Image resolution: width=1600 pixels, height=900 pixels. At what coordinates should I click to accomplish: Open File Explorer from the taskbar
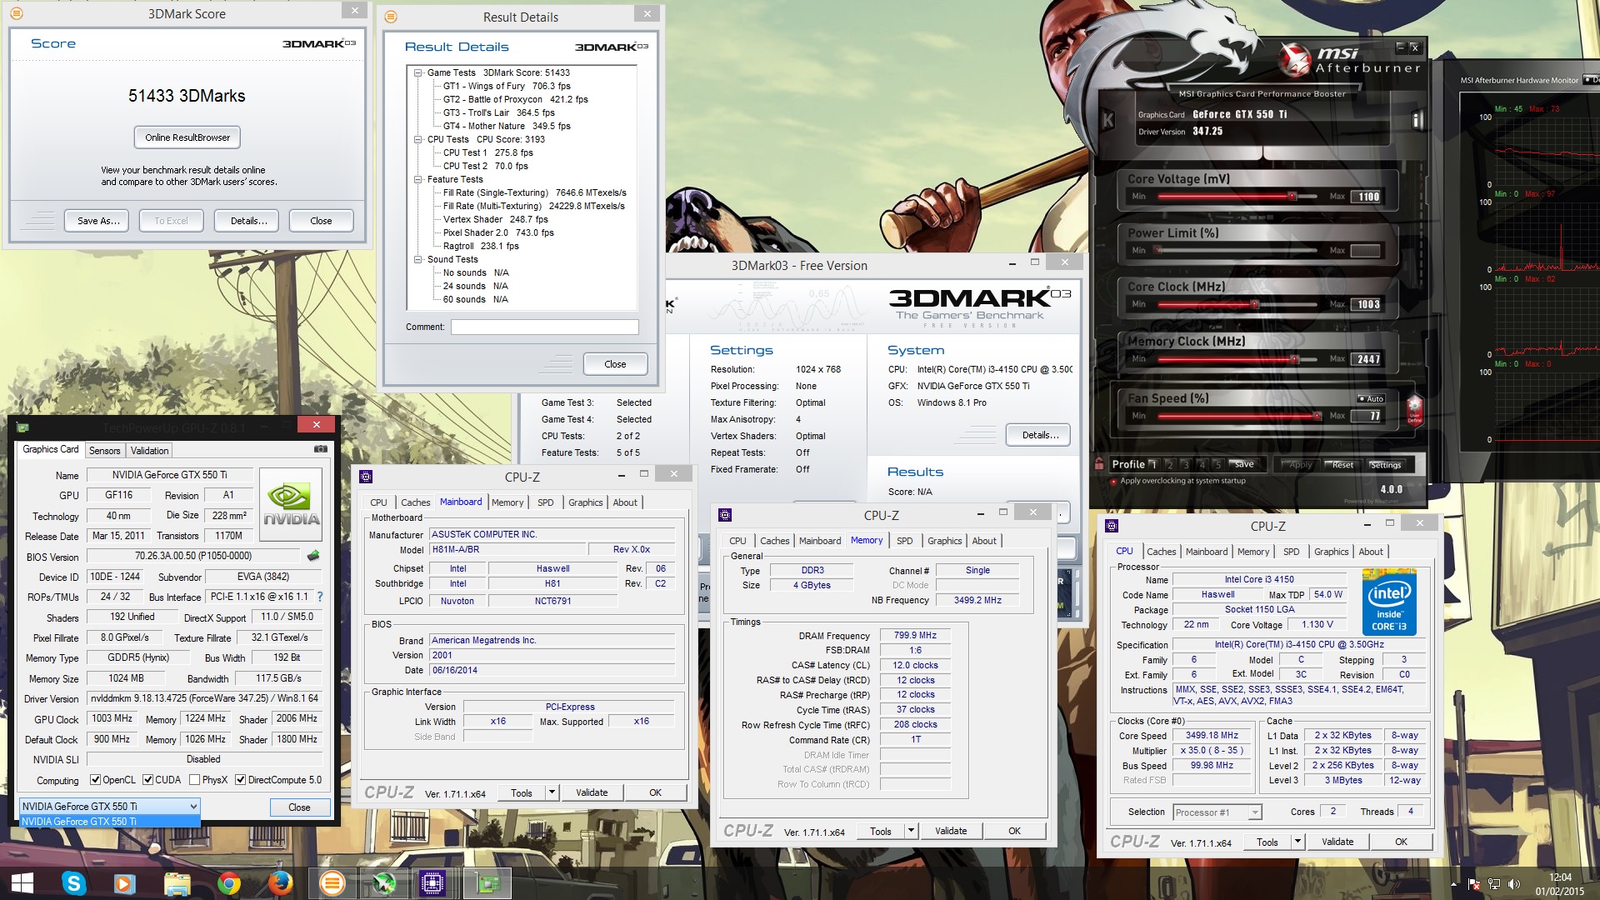tap(177, 882)
